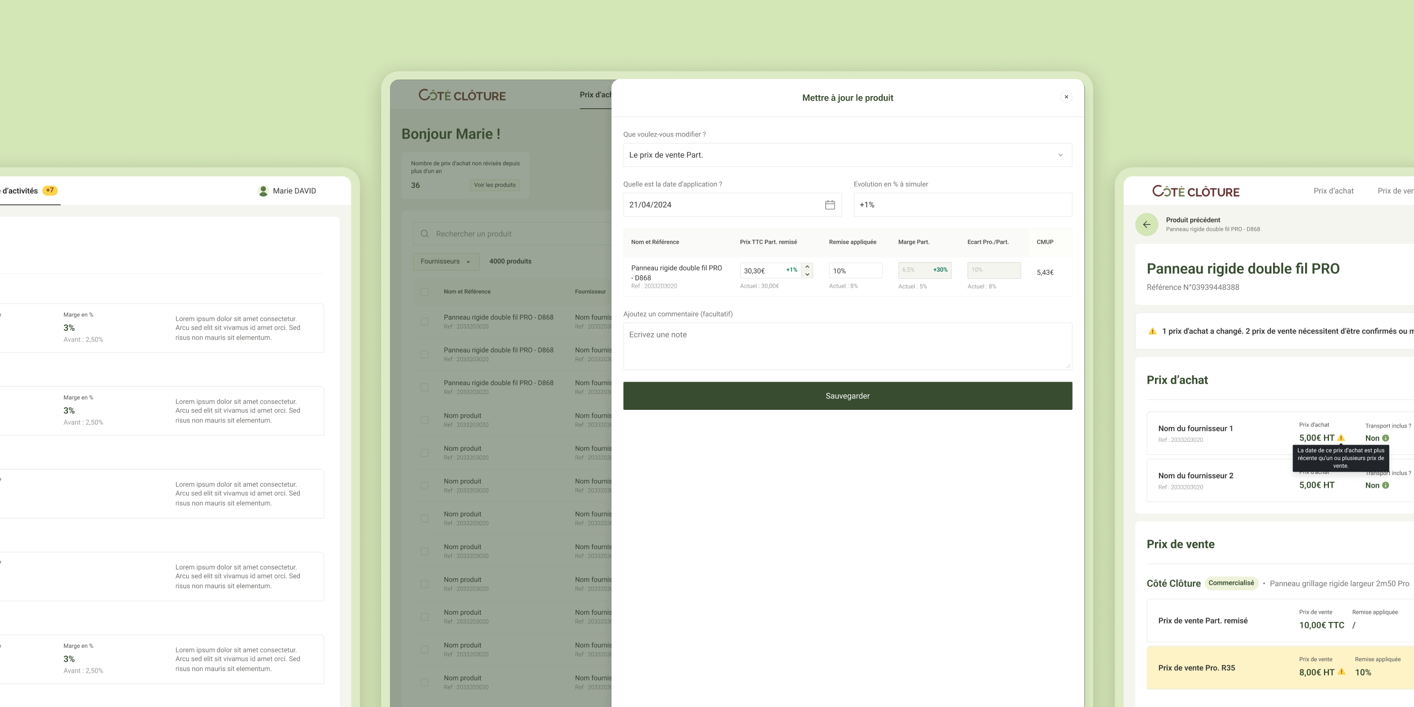Select Prix d'achat tab in right panel
Screen dimensions: 1414x707
tap(1333, 191)
